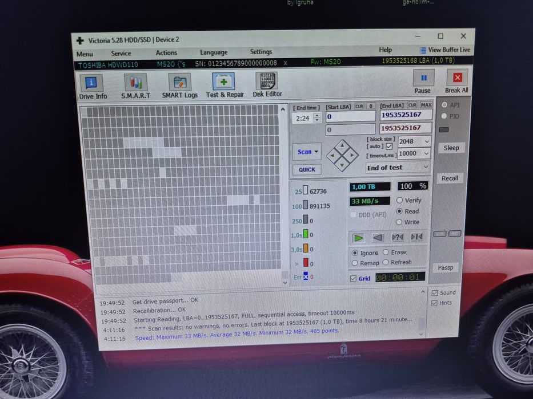Choose the Refresh error action

point(386,262)
